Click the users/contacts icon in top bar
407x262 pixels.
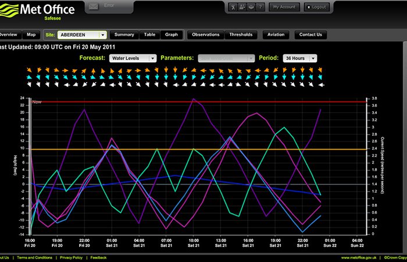pyautogui.click(x=242, y=7)
